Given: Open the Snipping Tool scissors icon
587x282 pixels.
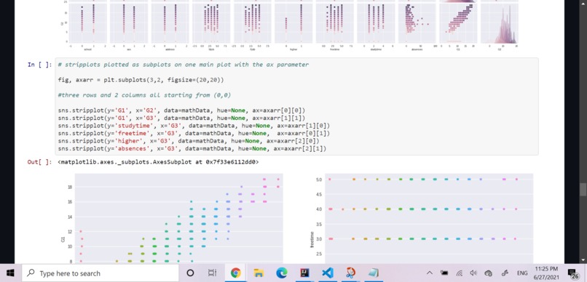Looking at the screenshot, I should point(351,273).
